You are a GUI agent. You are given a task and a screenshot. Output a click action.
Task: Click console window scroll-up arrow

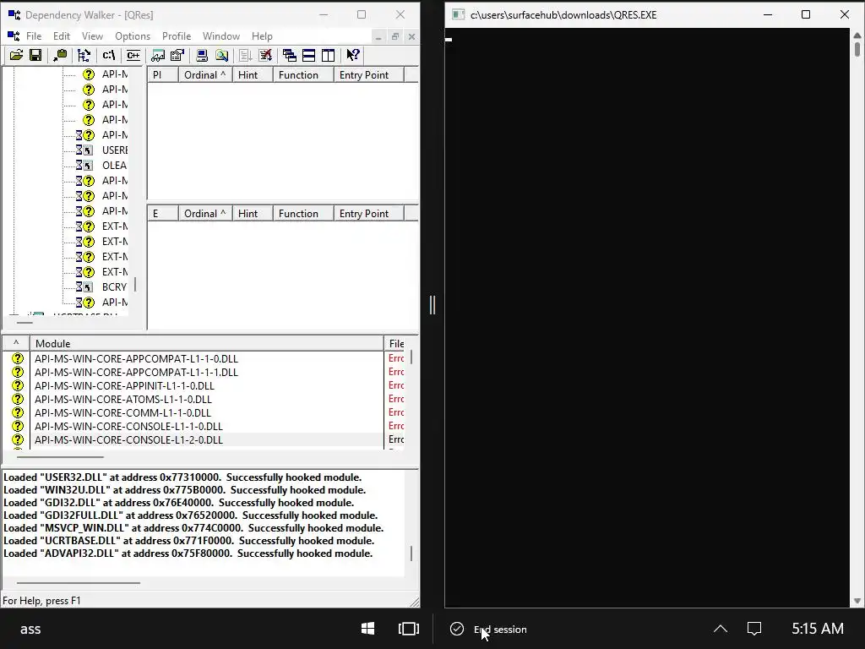[857, 35]
